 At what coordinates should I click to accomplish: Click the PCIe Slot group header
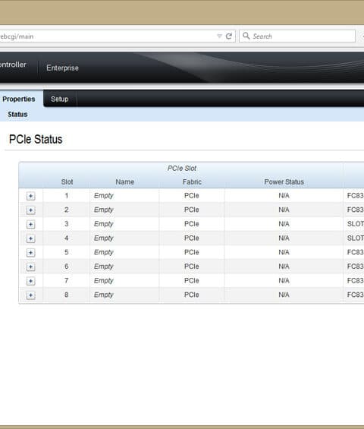click(x=182, y=169)
